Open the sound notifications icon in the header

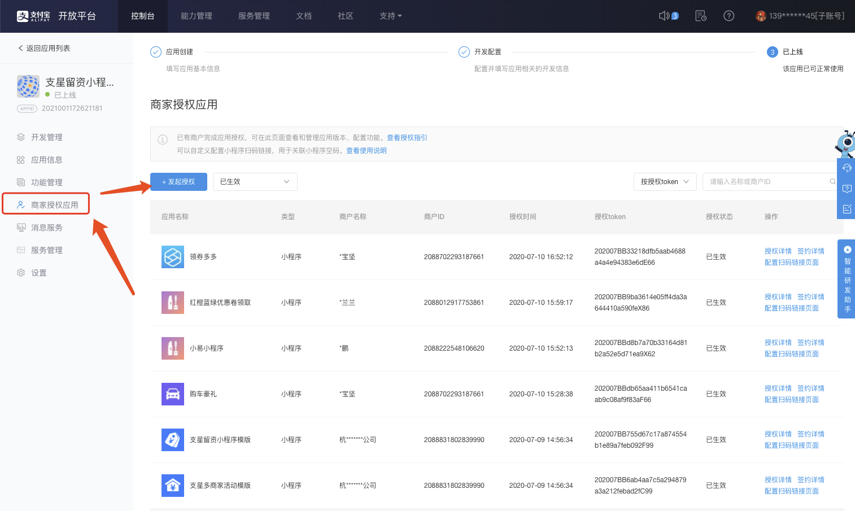pos(665,16)
